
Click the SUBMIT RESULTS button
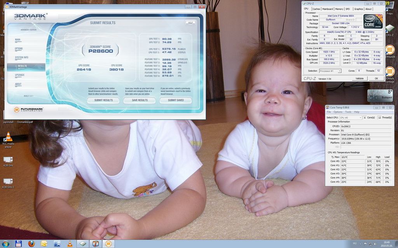click(x=103, y=100)
